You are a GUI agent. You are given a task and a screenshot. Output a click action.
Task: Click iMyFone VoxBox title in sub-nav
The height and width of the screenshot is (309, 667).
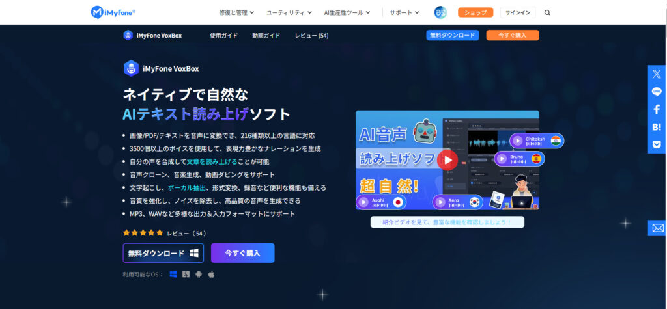(x=160, y=36)
